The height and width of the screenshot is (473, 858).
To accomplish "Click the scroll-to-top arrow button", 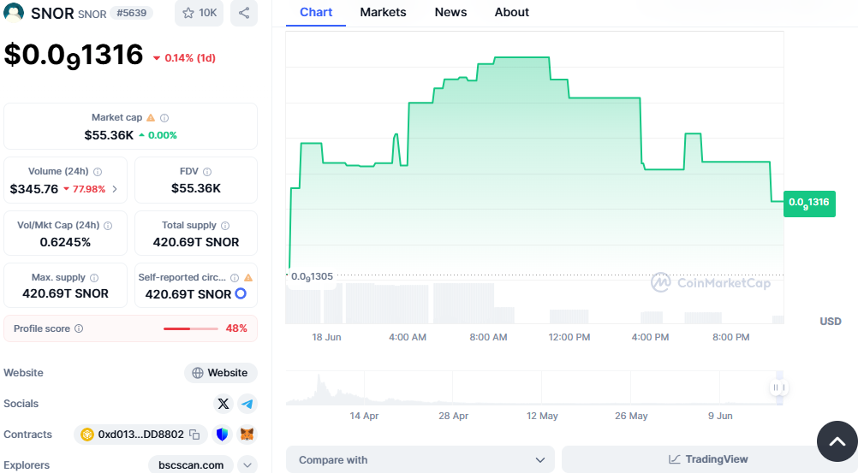I will (x=837, y=441).
